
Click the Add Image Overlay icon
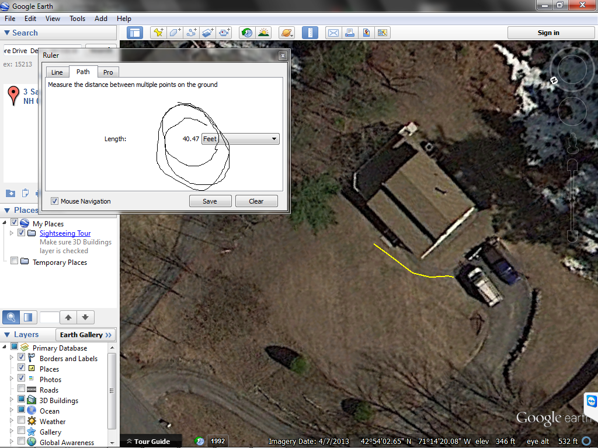pos(208,33)
